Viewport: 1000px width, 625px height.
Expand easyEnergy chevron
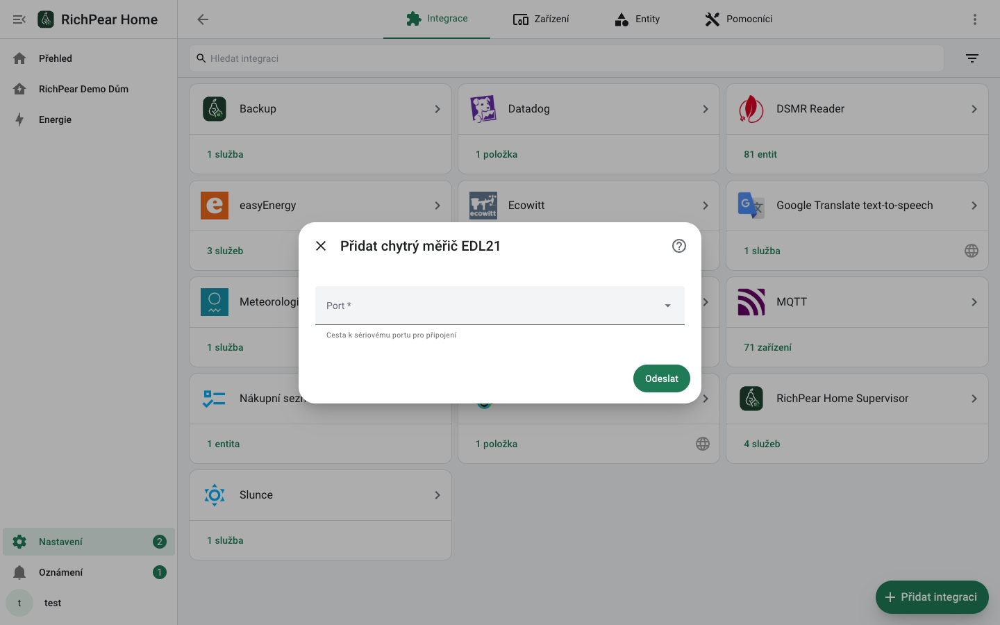[x=437, y=206]
